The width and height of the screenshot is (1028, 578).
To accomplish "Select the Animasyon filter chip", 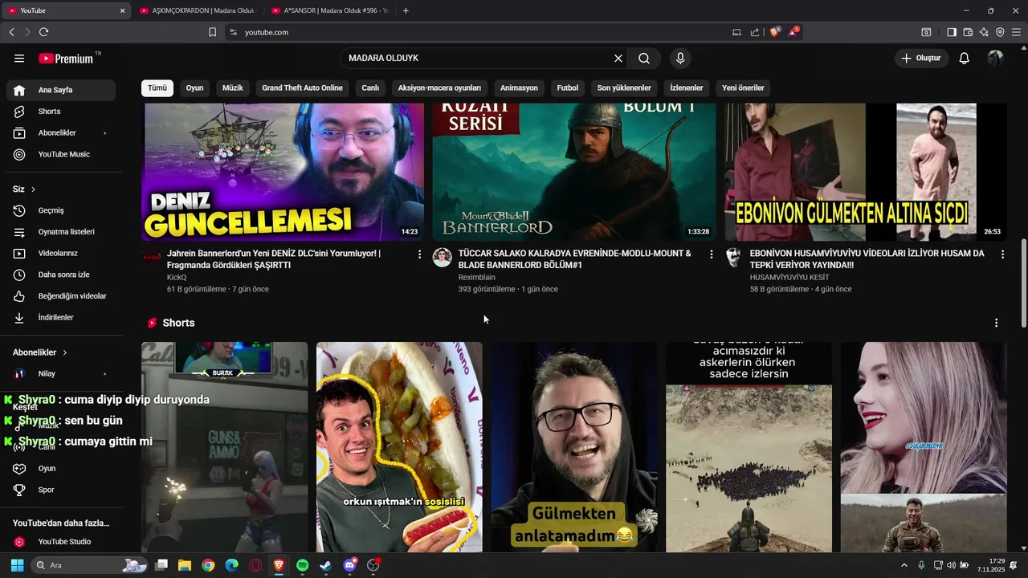I will pyautogui.click(x=519, y=88).
